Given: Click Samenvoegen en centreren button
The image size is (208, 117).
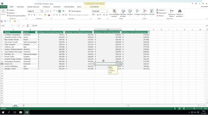Looking at the screenshot, I should coord(79,15).
